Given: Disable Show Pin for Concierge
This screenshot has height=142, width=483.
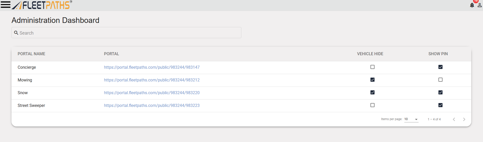Looking at the screenshot, I should coord(440,67).
